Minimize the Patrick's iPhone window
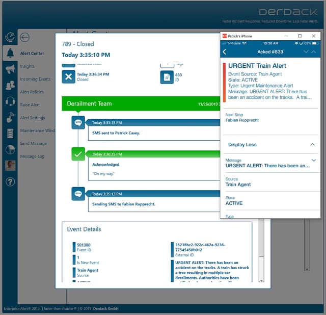This screenshot has height=315, width=326. coord(286,36)
